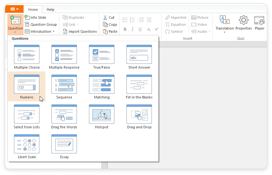The image size is (272, 175).
Task: Expand the Introduction dropdown
Action: (40, 31)
